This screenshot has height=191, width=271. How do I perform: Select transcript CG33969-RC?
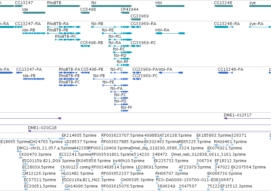(x=143, y=43)
